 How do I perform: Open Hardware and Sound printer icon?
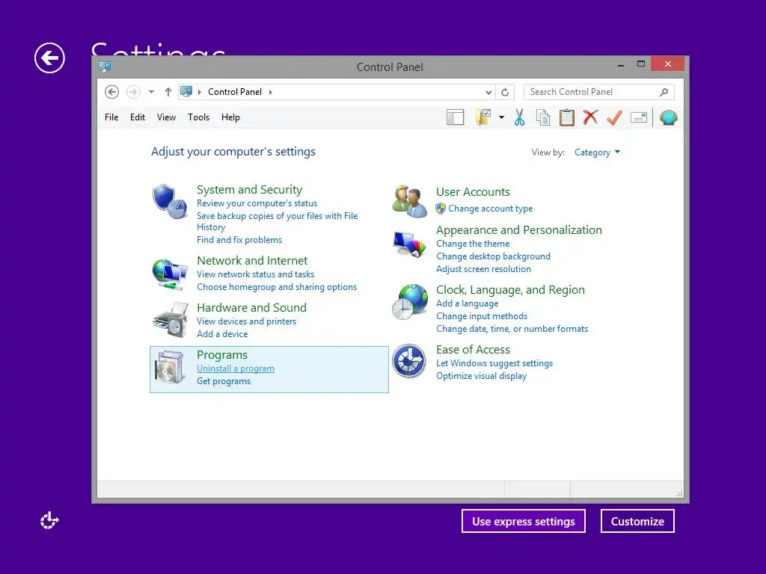[x=170, y=320]
